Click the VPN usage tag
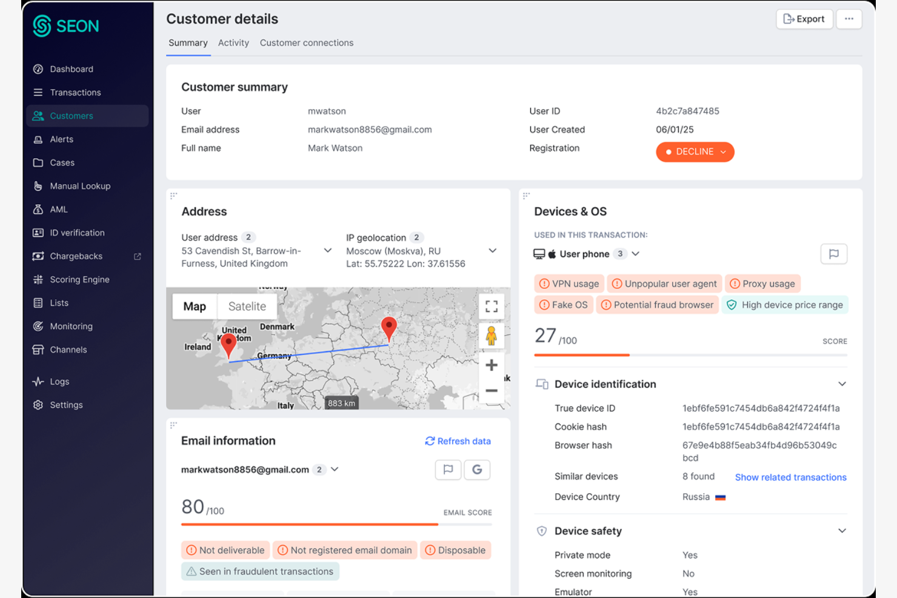Image resolution: width=897 pixels, height=598 pixels. [x=569, y=284]
